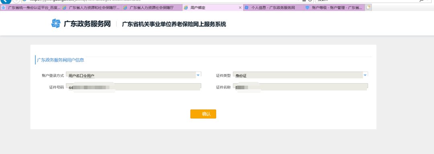Click the 广东政务服务网 title text link

click(x=87, y=24)
